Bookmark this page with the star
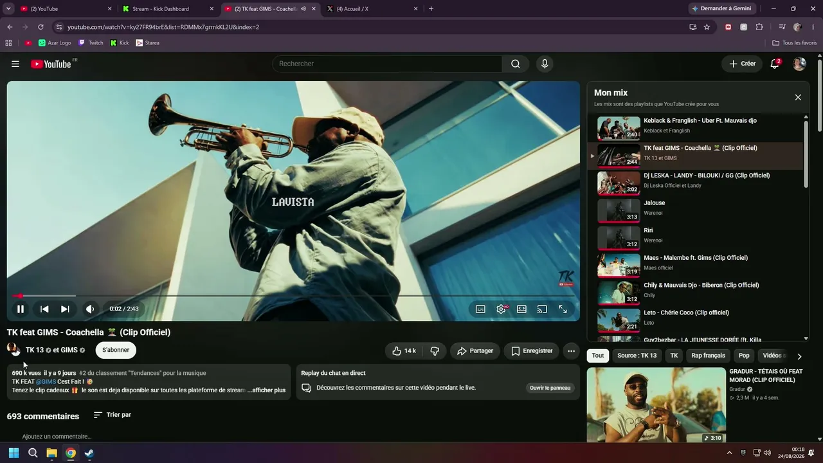Image resolution: width=823 pixels, height=463 pixels. point(707,27)
